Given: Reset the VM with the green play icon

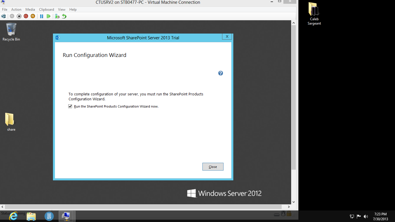Looking at the screenshot, I should 49,16.
